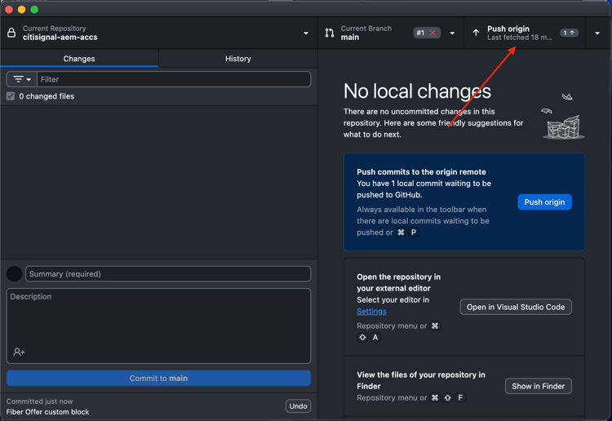The height and width of the screenshot is (421, 612).
Task: Click the repository lock icon
Action: (11, 33)
